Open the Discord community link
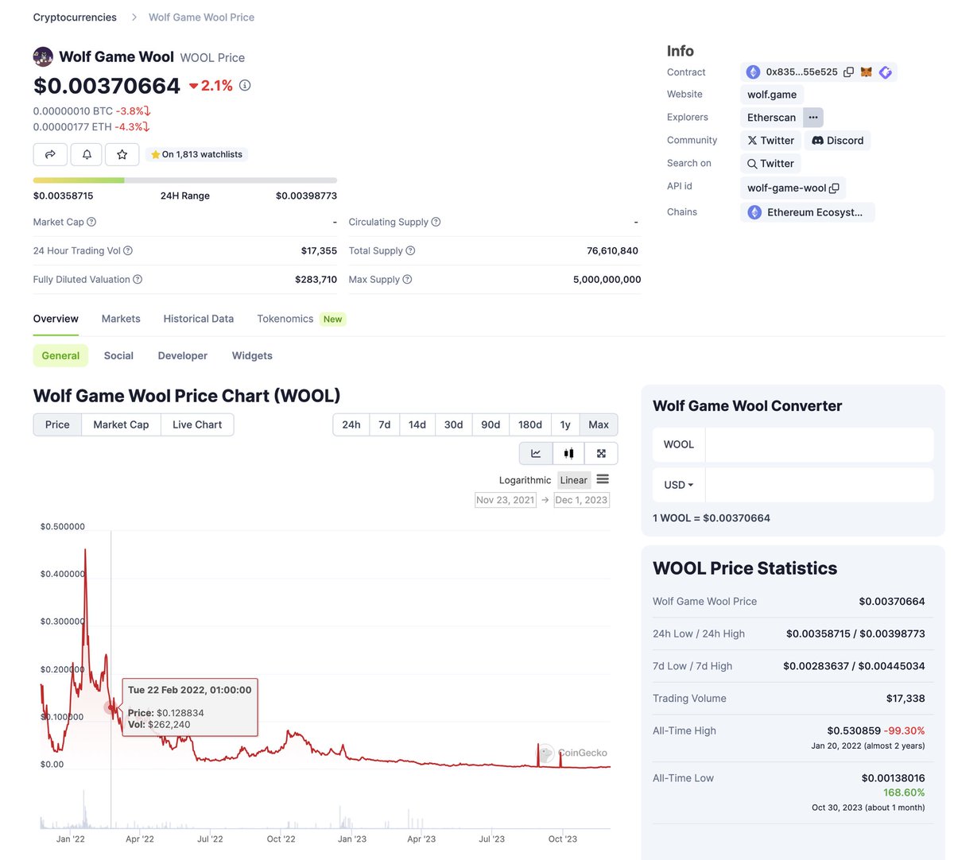Viewport: 954px width, 860px height. click(x=837, y=141)
